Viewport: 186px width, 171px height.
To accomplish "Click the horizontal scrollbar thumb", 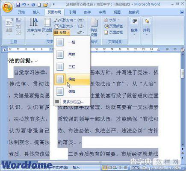I will tap(100, 162).
